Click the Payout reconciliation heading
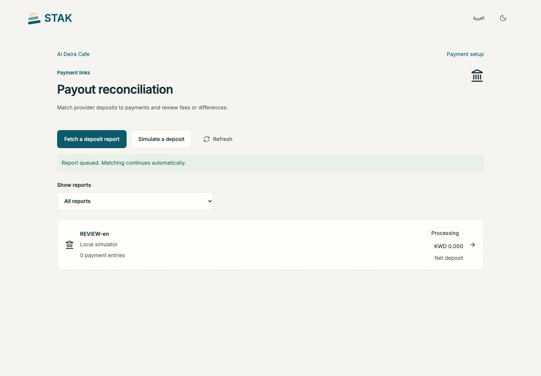The height and width of the screenshot is (376, 541). click(115, 89)
